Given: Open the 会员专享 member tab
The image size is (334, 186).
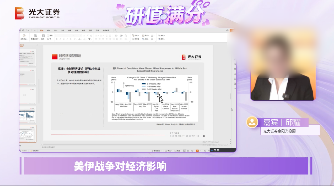Looking at the screenshot, I should pos(106,30).
